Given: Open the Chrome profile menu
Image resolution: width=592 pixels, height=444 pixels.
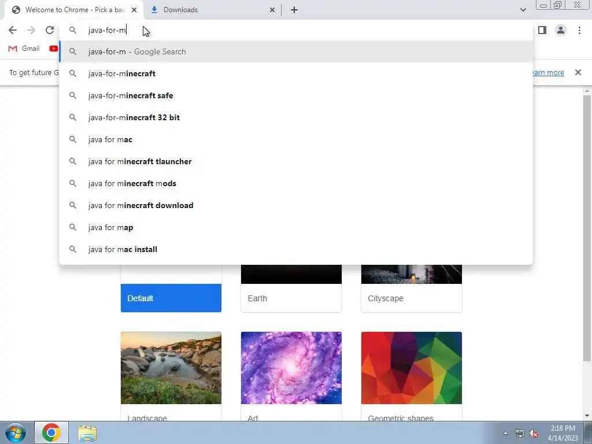Looking at the screenshot, I should tap(561, 30).
